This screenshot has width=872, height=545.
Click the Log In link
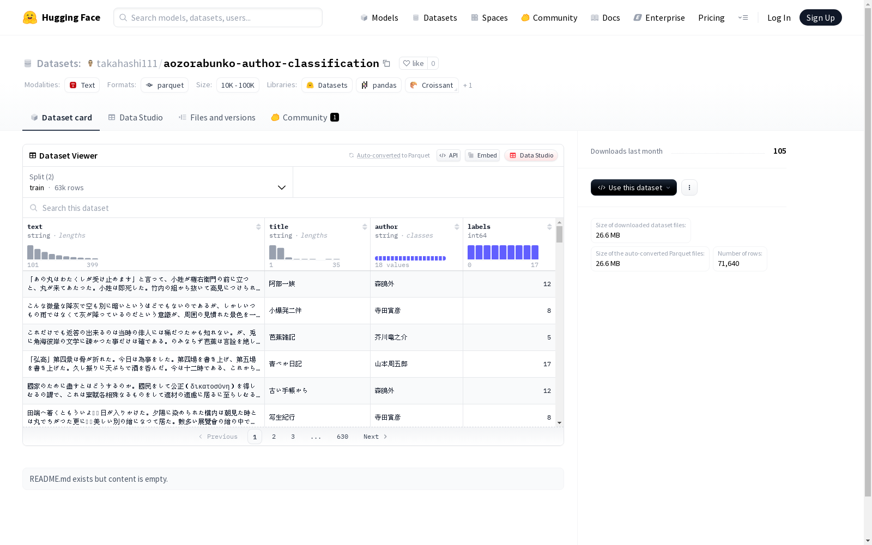pos(779,17)
